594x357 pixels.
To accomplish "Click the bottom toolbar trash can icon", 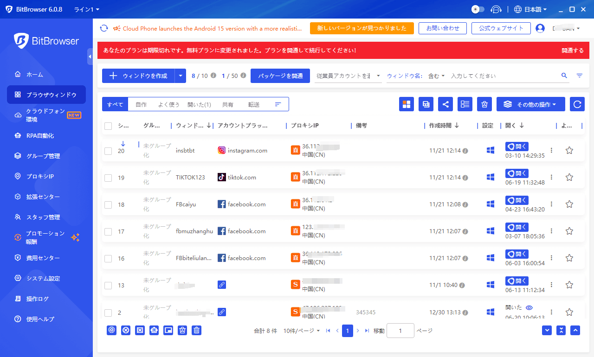I will 197,330.
